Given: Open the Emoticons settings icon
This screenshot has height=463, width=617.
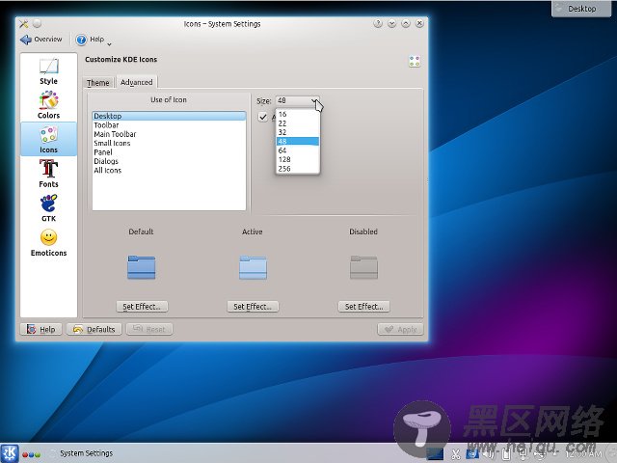Looking at the screenshot, I should (48, 243).
